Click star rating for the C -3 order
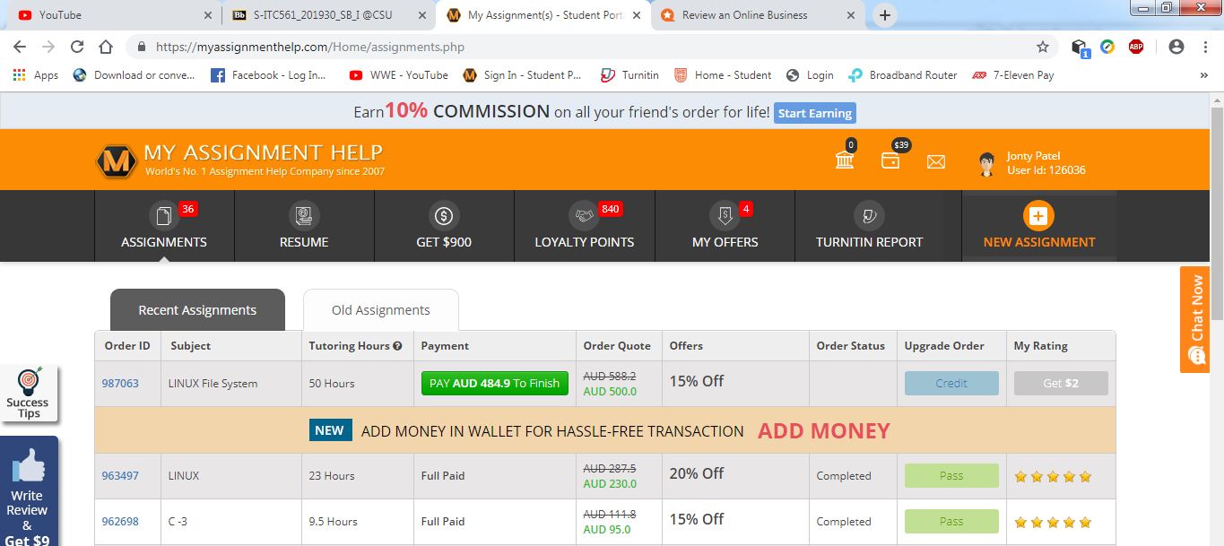The width and height of the screenshot is (1224, 546). (1053, 522)
